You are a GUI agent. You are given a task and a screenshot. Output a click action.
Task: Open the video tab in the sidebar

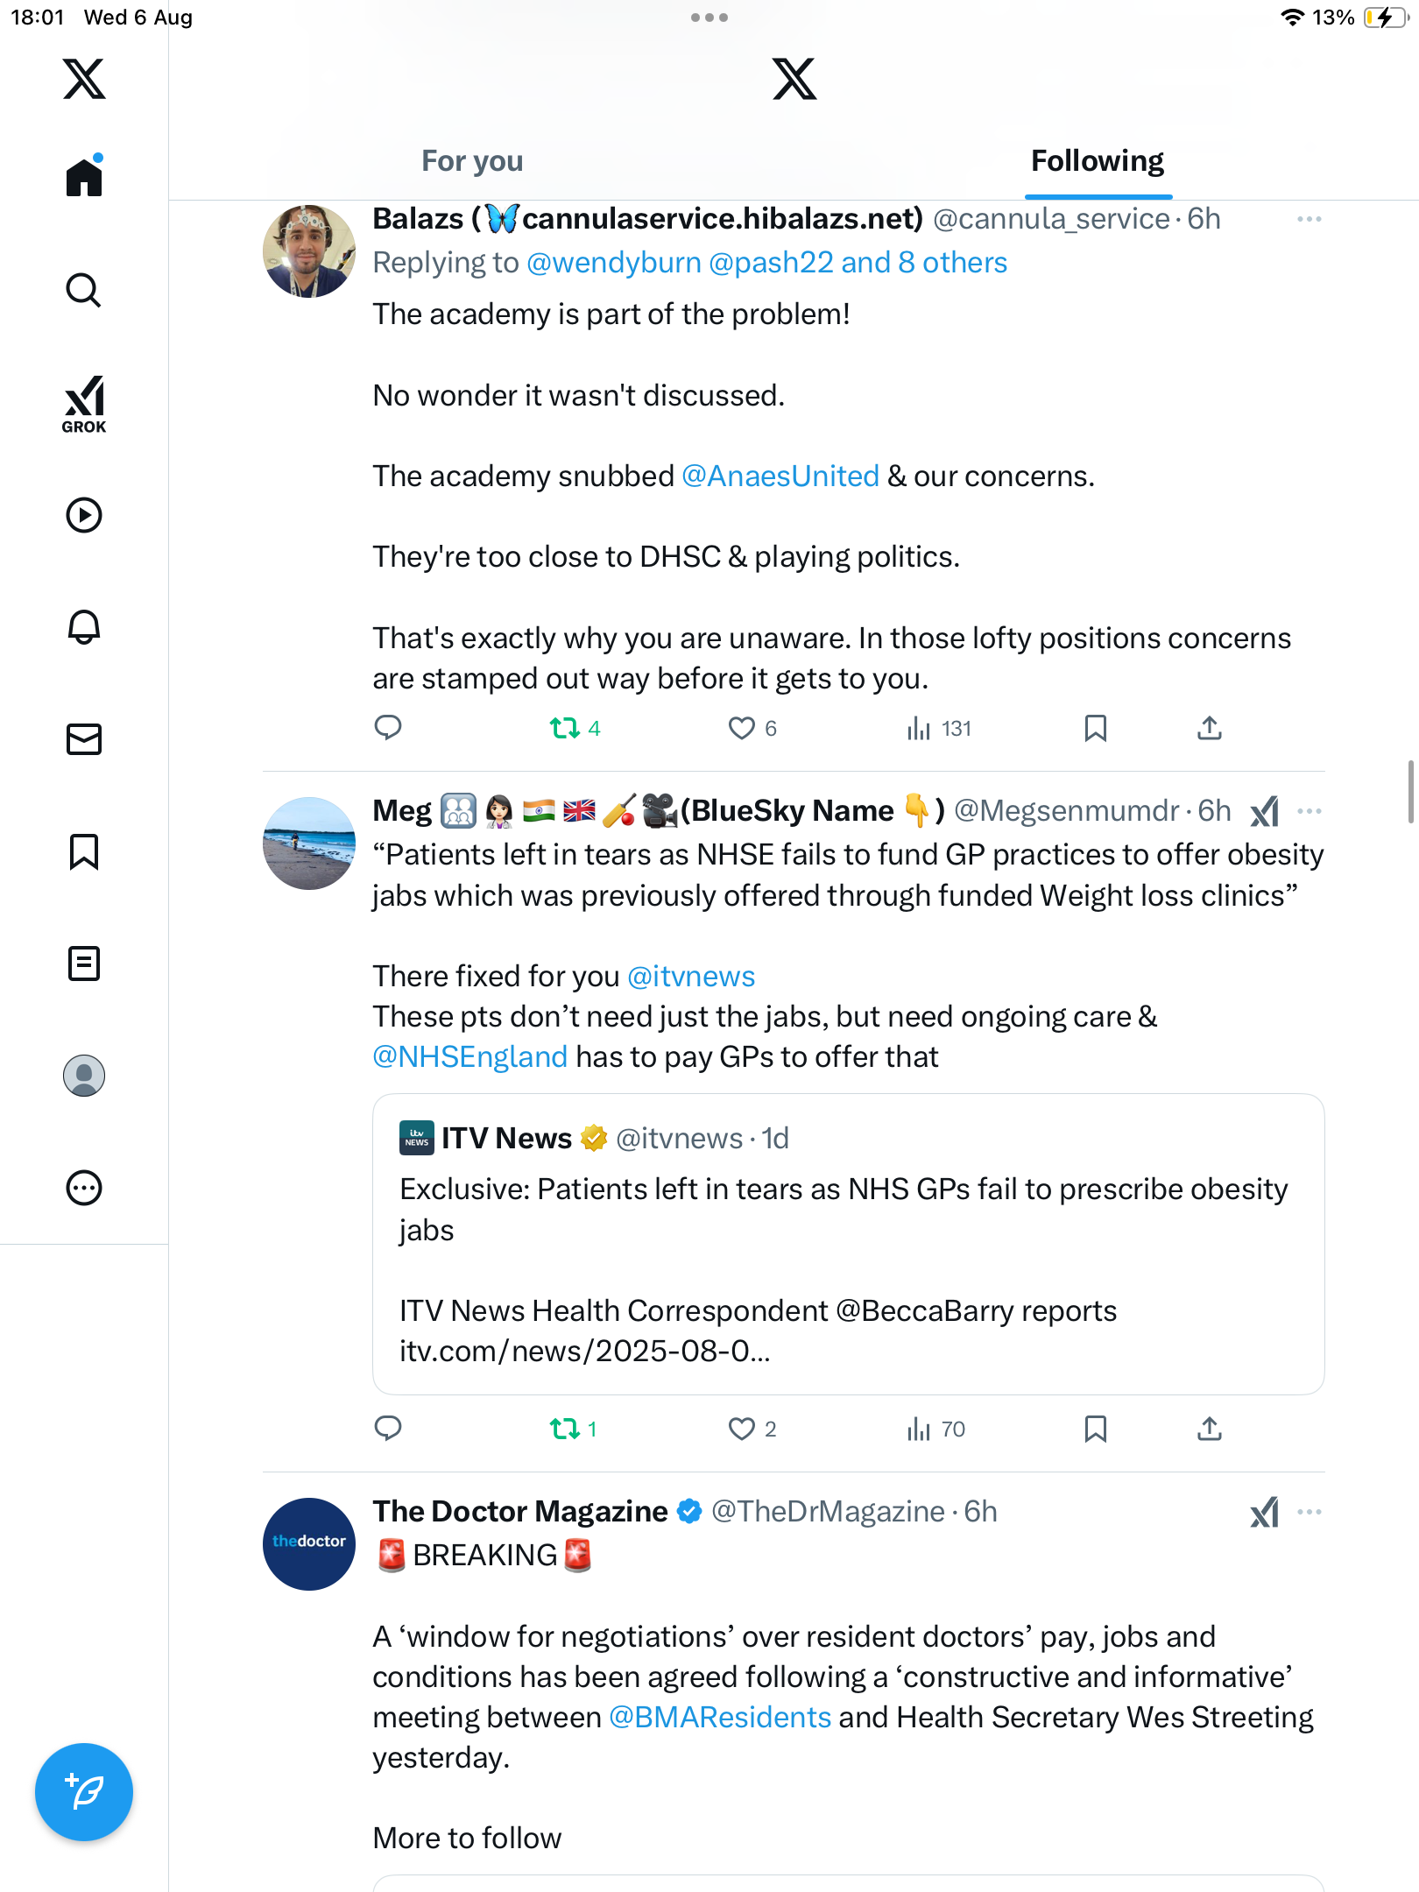pyautogui.click(x=84, y=515)
